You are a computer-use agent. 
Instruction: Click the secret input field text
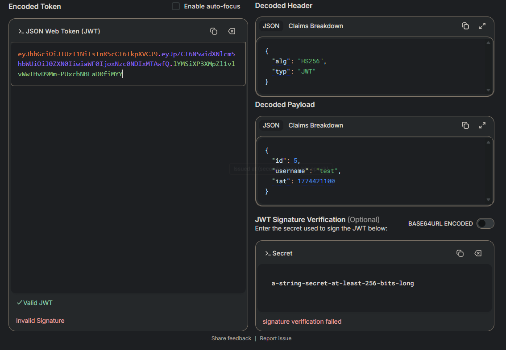coord(342,283)
